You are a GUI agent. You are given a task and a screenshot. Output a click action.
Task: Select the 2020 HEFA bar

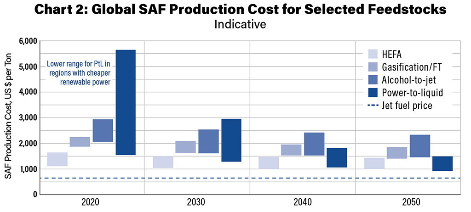(57, 159)
